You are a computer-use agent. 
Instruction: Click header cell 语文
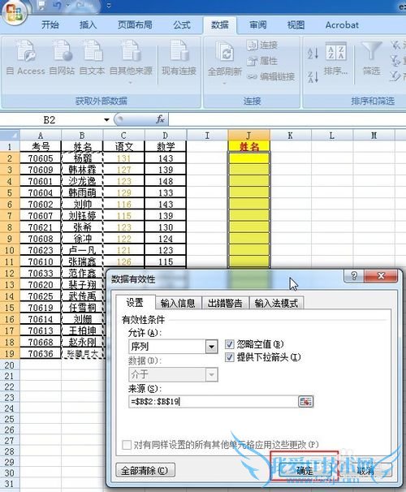(123, 146)
